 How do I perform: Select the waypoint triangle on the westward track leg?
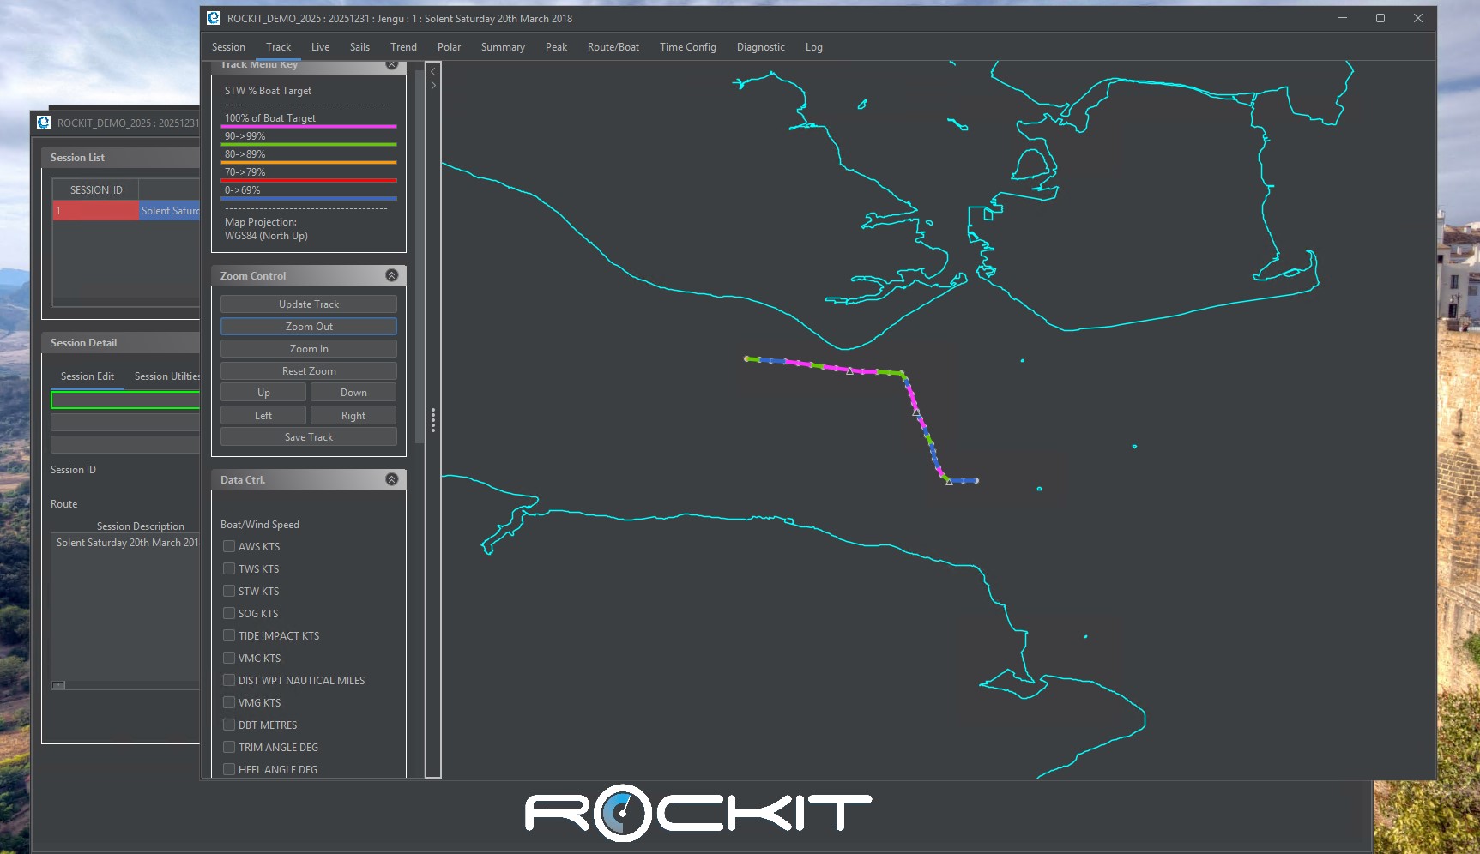tap(849, 371)
